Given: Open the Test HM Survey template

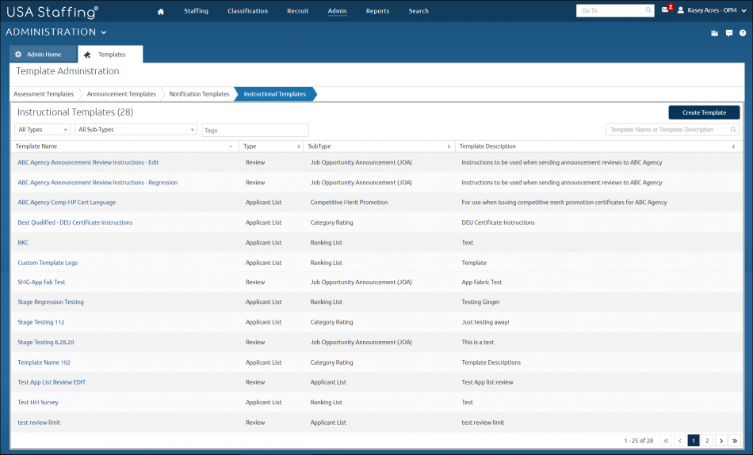Looking at the screenshot, I should point(38,402).
